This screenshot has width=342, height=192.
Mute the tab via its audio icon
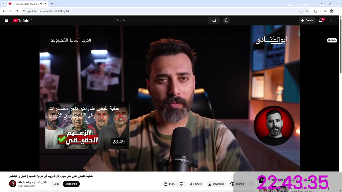[x=41, y=4]
